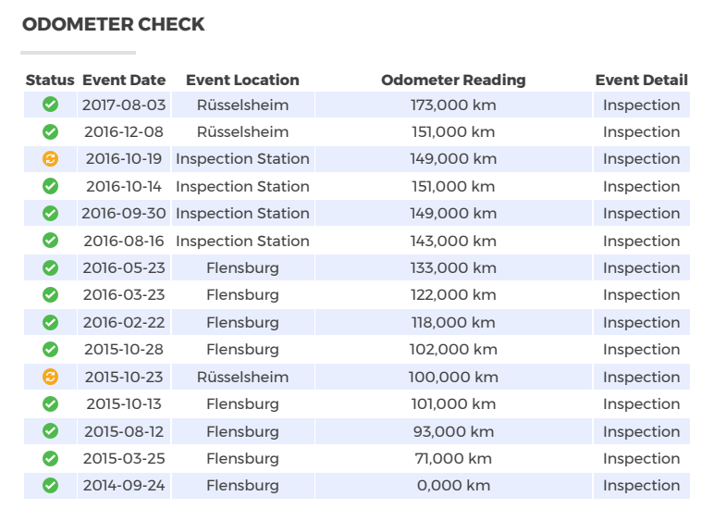Click the green check icon for 2016-08-16

click(x=51, y=241)
